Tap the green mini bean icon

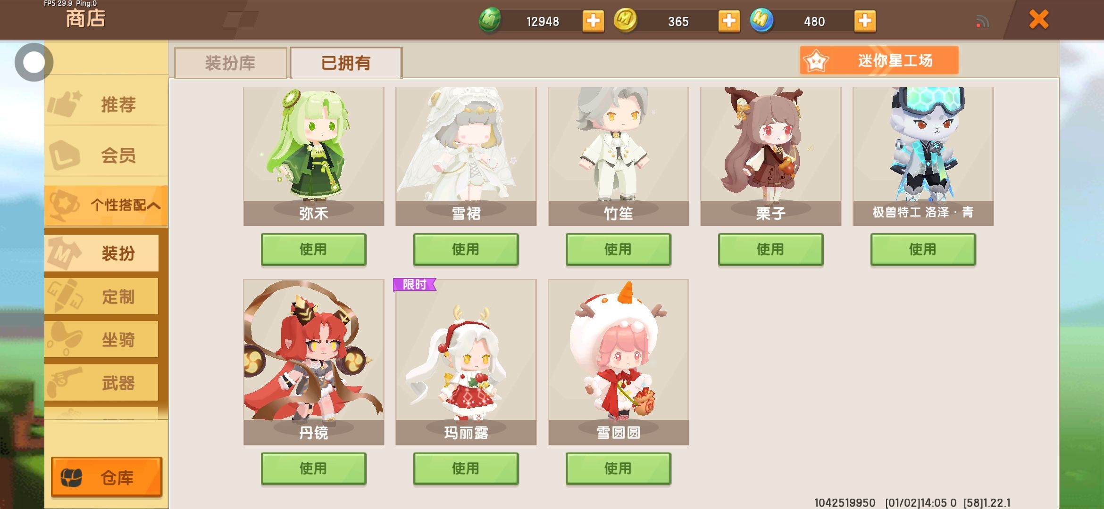pos(490,21)
